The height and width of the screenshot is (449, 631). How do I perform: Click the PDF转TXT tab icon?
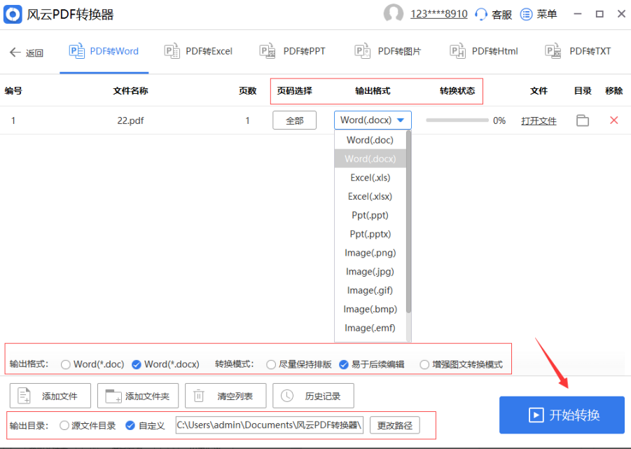point(553,51)
